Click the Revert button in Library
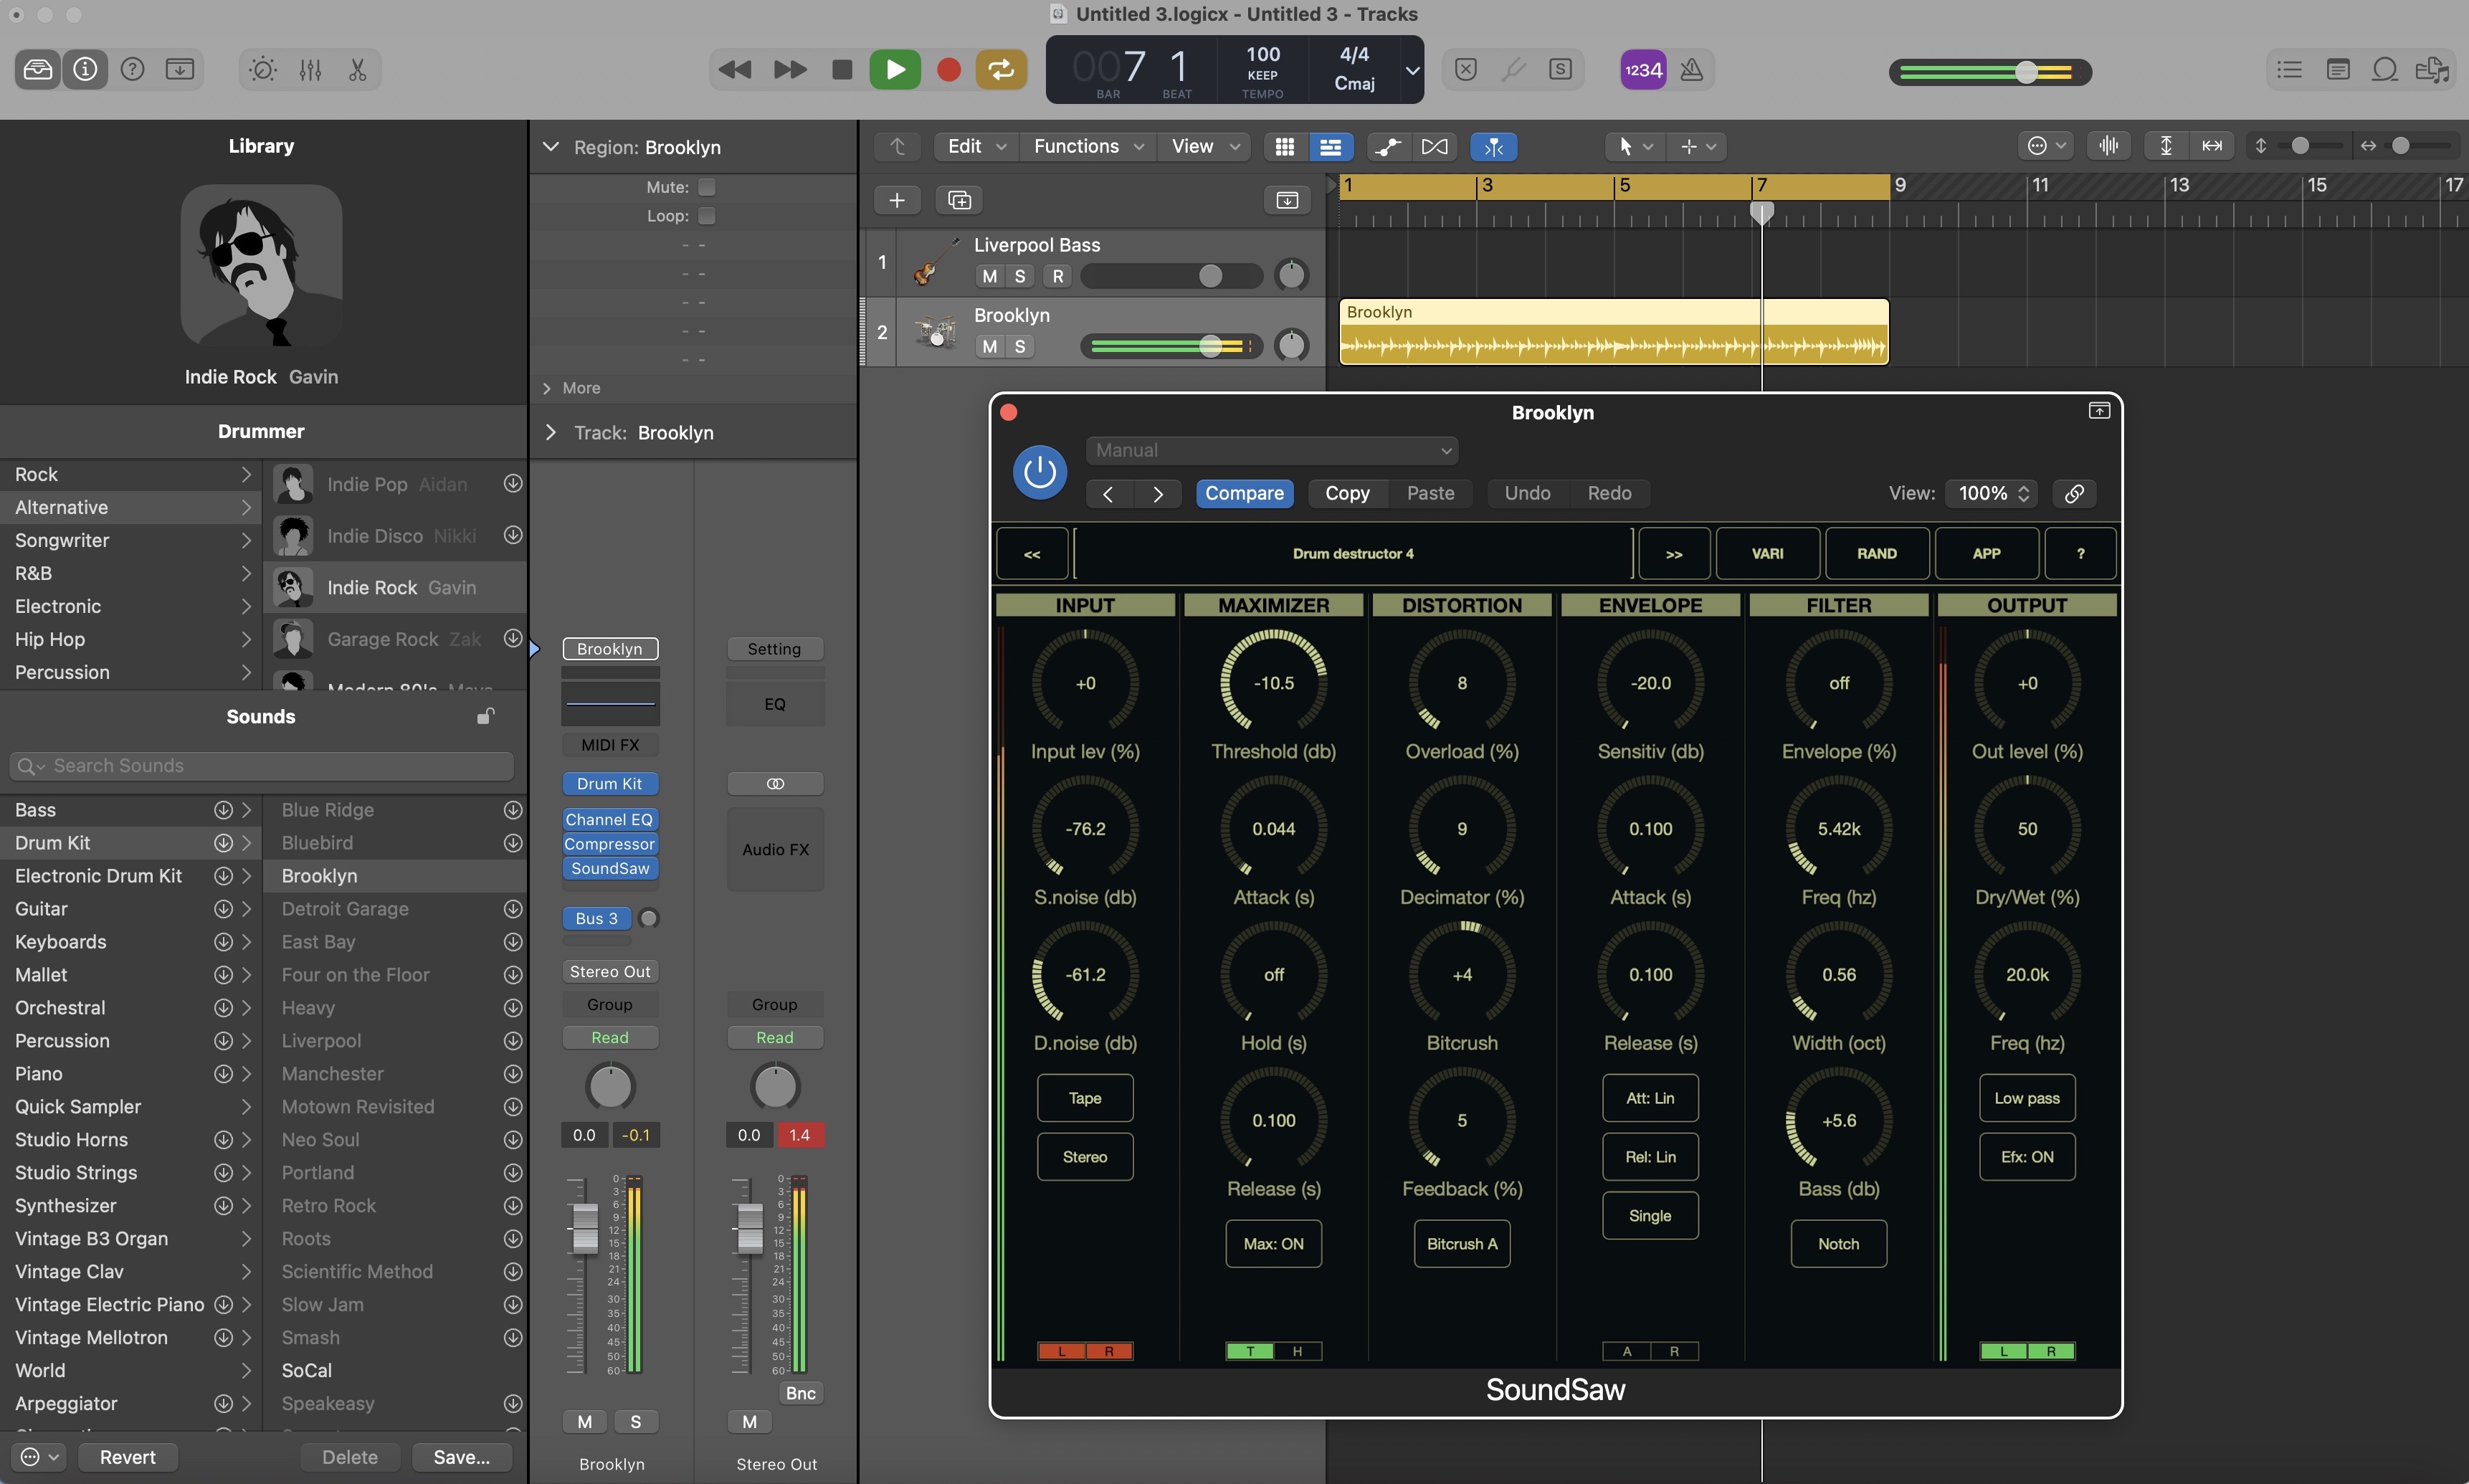 127,1457
